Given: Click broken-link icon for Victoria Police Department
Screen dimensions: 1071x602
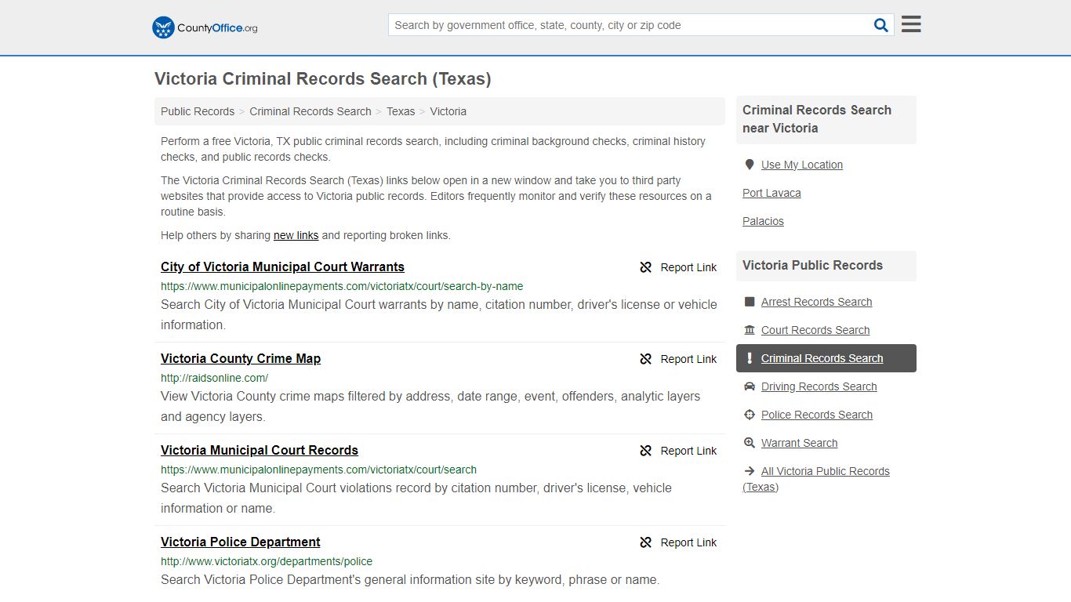Looking at the screenshot, I should click(x=646, y=542).
